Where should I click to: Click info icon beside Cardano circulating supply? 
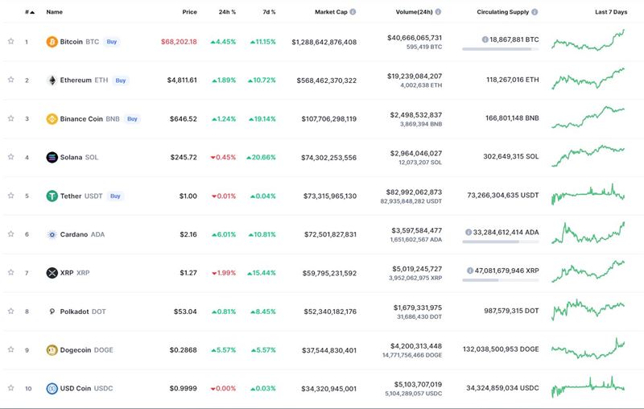point(469,232)
